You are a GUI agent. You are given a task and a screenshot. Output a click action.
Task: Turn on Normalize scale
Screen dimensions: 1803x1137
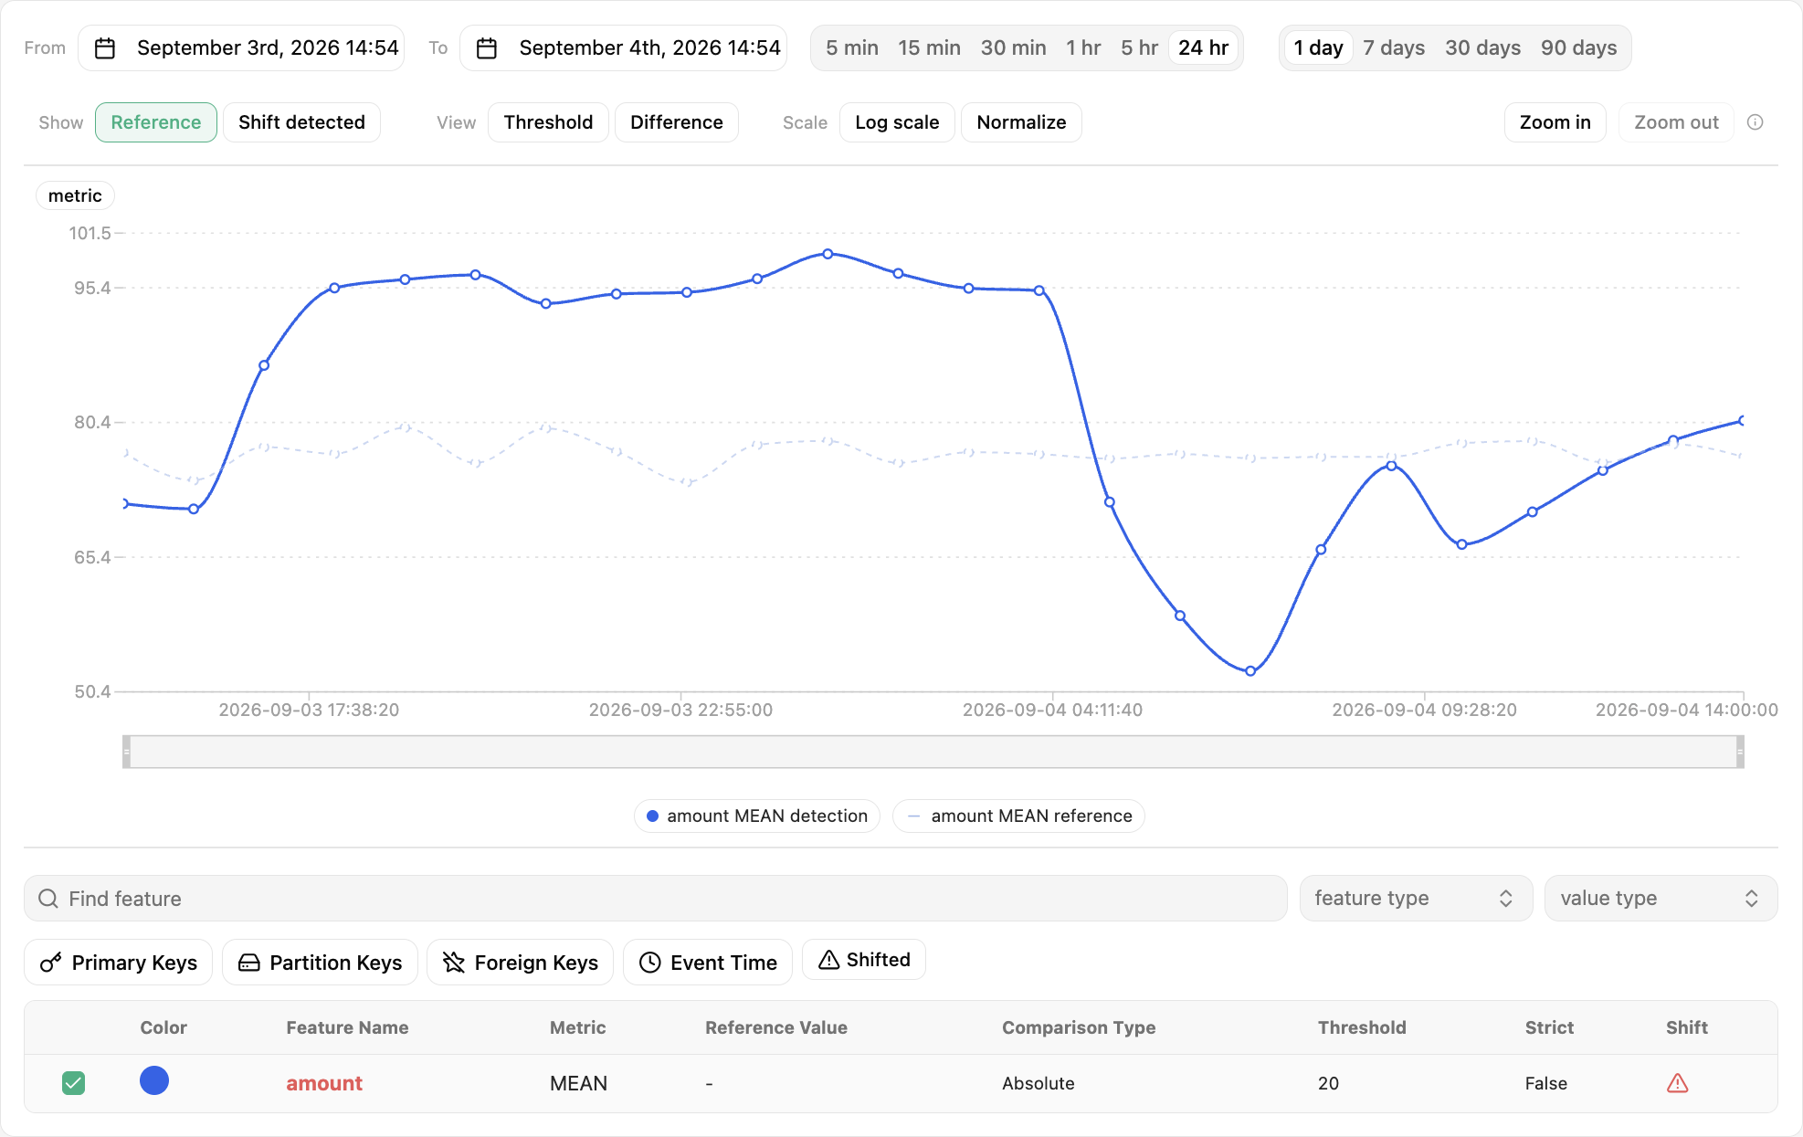[1021, 122]
